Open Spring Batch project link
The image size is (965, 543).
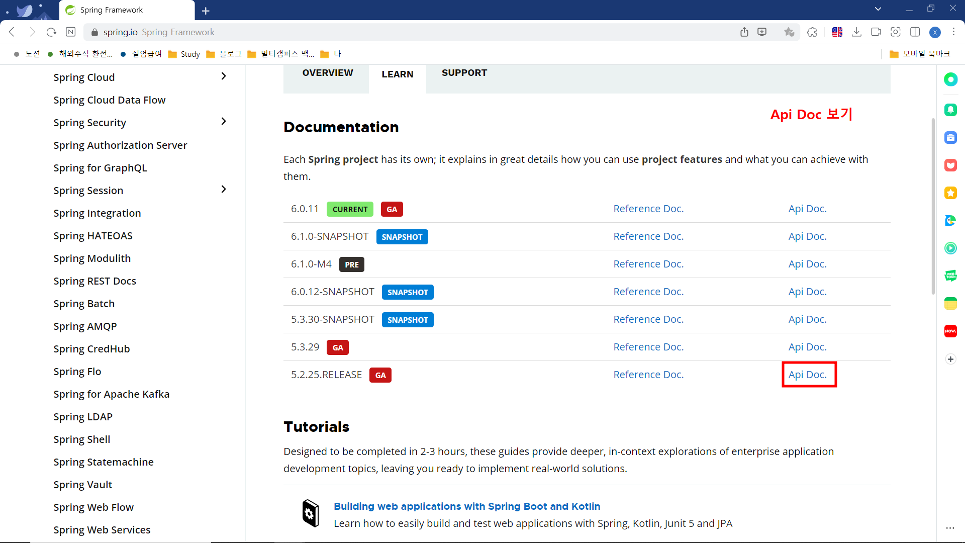point(84,304)
